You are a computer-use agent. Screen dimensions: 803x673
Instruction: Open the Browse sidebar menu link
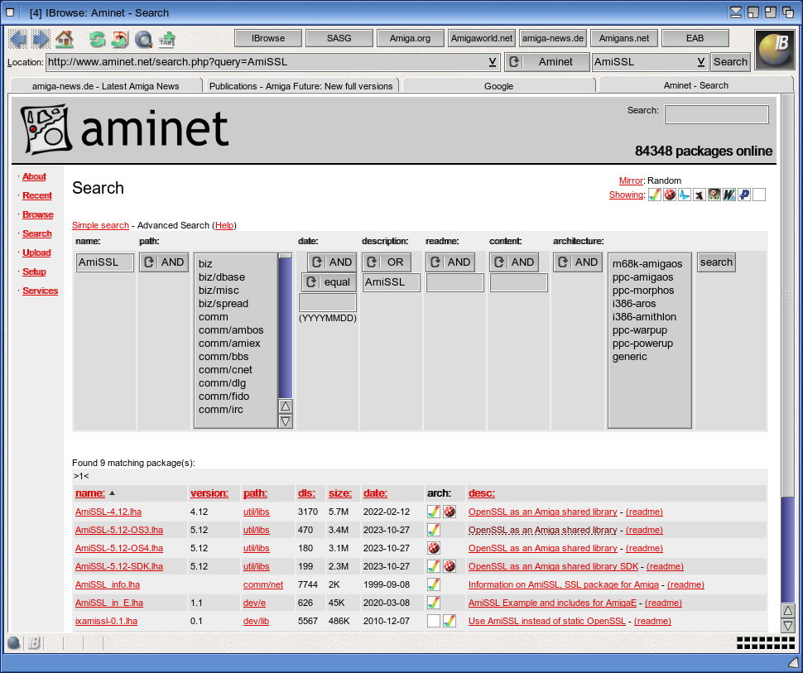[x=38, y=214]
